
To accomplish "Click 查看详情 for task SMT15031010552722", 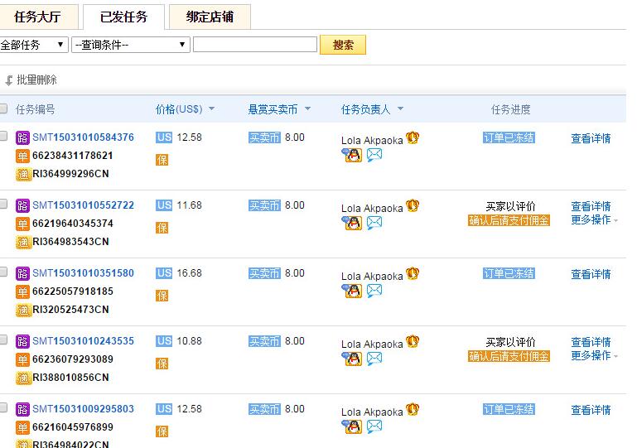I will click(591, 206).
